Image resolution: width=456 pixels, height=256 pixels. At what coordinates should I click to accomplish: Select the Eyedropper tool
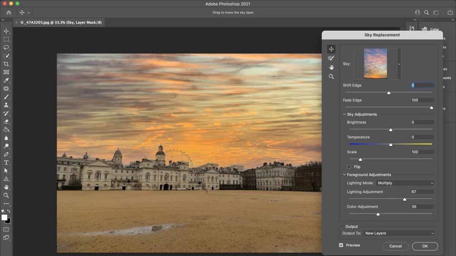pyautogui.click(x=6, y=80)
